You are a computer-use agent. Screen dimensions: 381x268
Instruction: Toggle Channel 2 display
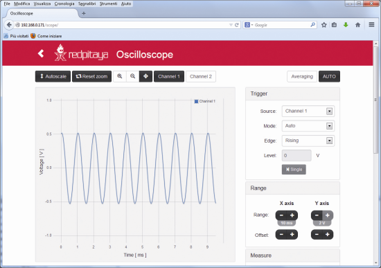201,76
